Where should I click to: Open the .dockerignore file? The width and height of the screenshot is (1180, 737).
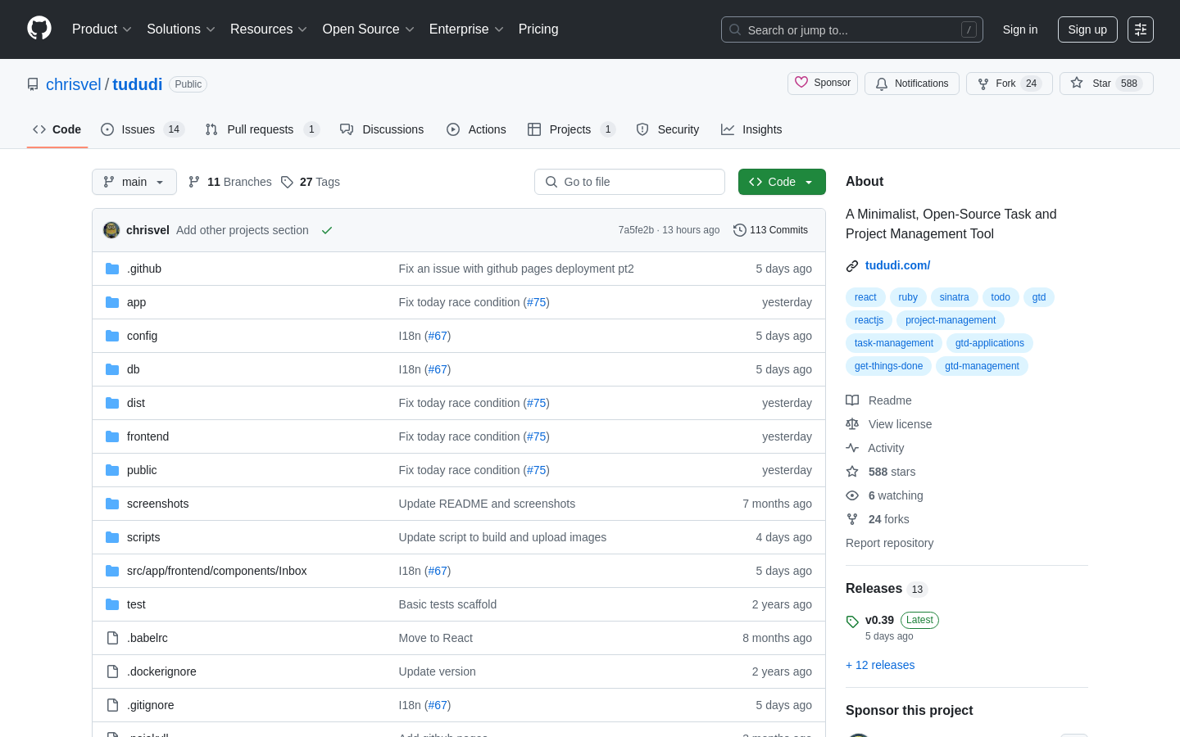(161, 671)
